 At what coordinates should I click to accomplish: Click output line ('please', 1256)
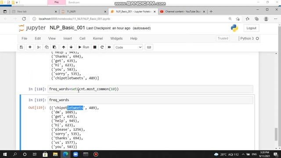coord(68,129)
